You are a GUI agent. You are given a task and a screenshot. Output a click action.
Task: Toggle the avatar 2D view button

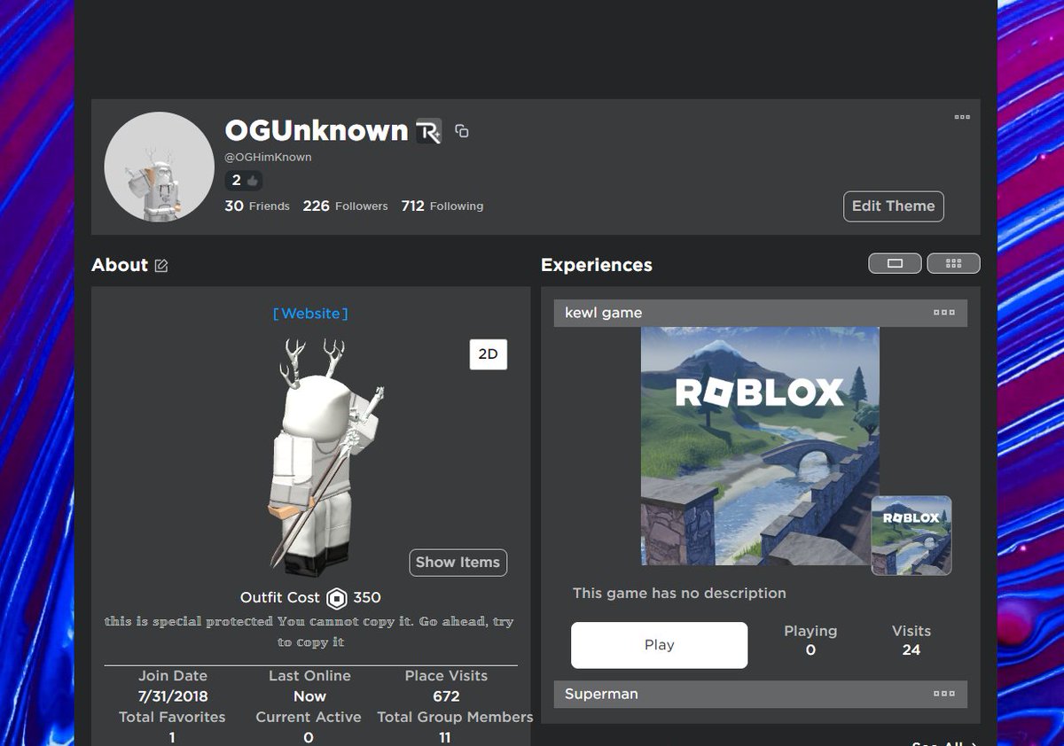point(488,354)
